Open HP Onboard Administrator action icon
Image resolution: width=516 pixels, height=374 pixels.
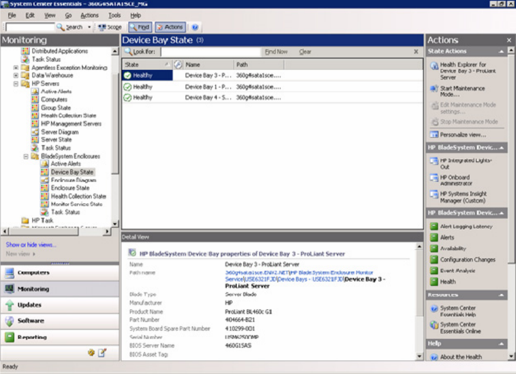tap(434, 178)
